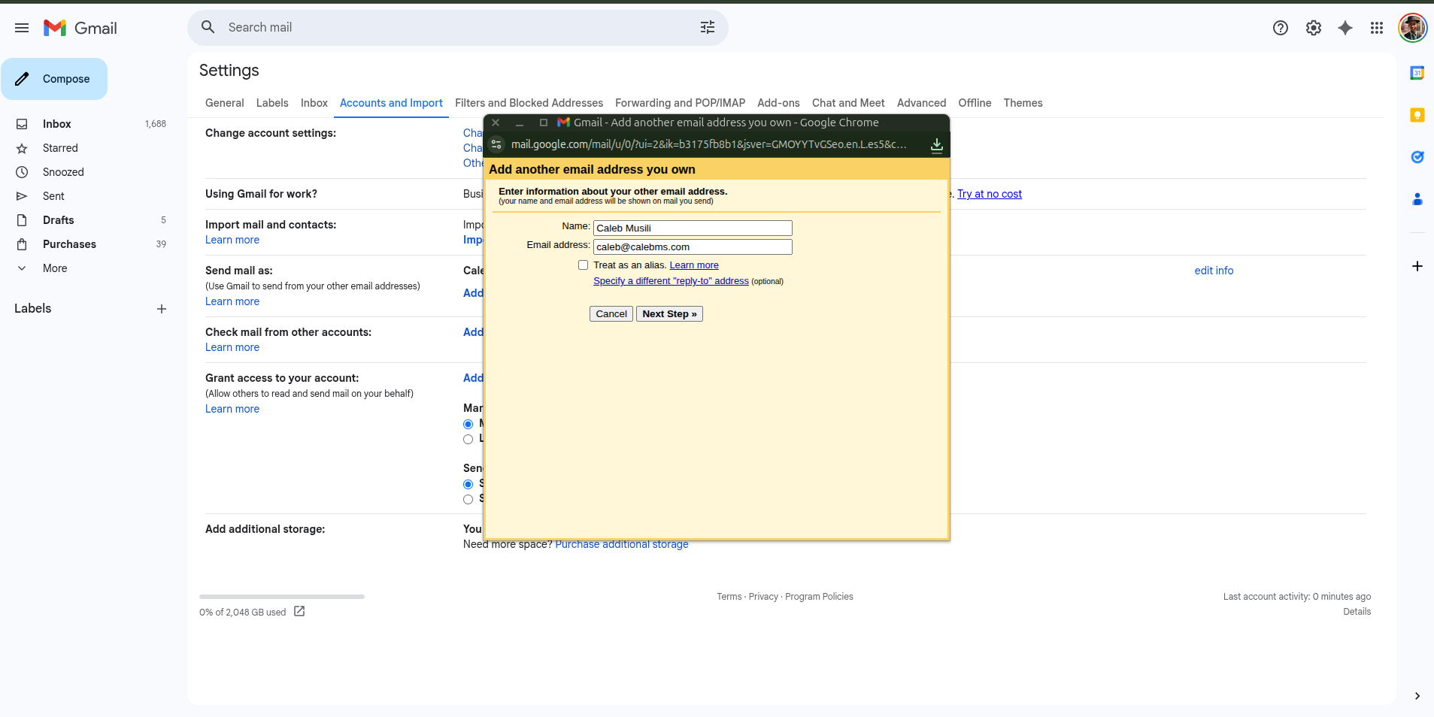This screenshot has height=717, width=1434.
Task: Check the Treat as an alias box
Action: coord(583,265)
